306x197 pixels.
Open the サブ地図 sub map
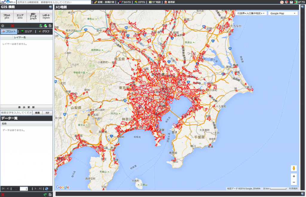(155, 2)
